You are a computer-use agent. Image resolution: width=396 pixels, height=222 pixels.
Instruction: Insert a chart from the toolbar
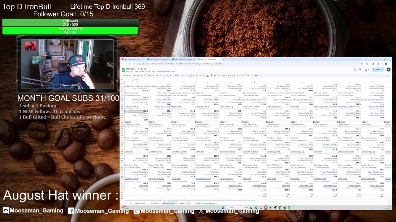(249, 75)
